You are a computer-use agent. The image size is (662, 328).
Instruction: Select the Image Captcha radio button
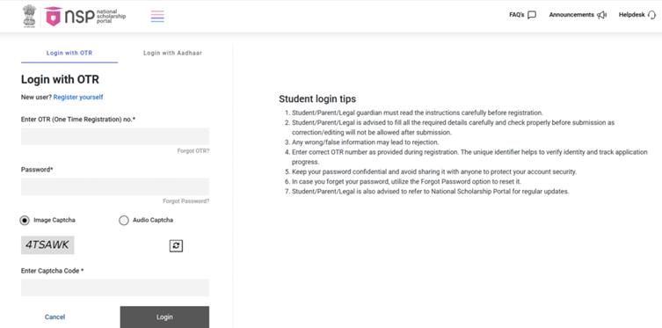click(25, 221)
